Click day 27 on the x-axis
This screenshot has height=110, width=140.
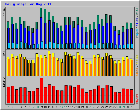[x=115, y=107]
